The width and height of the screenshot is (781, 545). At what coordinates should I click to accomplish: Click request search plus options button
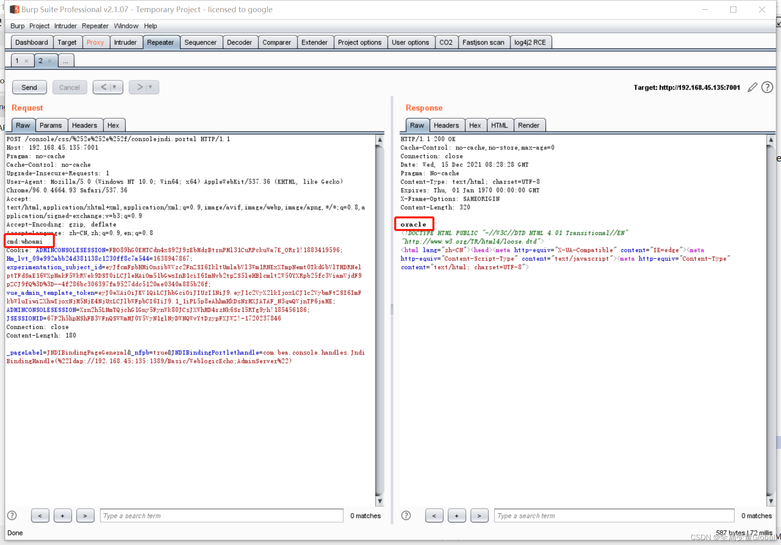[63, 515]
